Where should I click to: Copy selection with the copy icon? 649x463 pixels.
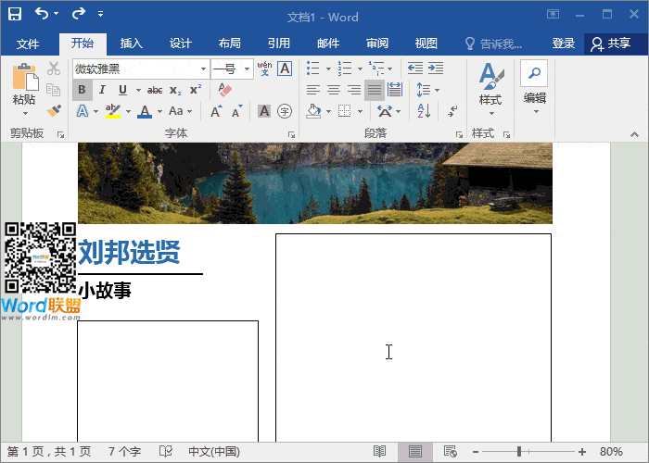pos(54,89)
